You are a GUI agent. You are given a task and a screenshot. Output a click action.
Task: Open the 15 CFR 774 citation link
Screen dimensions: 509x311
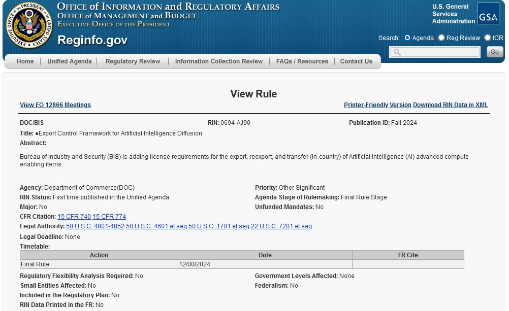(109, 216)
